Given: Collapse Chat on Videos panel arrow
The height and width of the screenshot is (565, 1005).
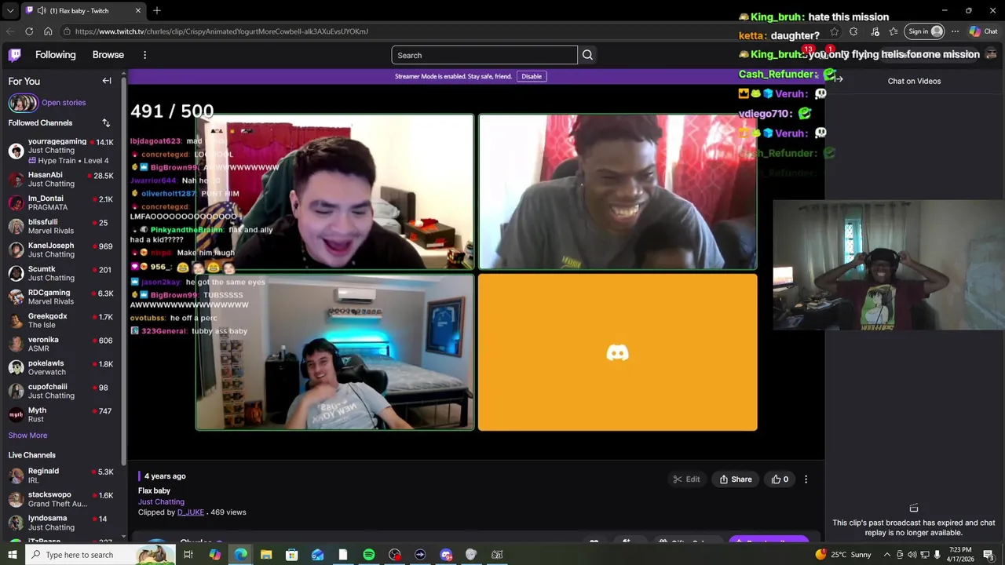Looking at the screenshot, I should (839, 78).
